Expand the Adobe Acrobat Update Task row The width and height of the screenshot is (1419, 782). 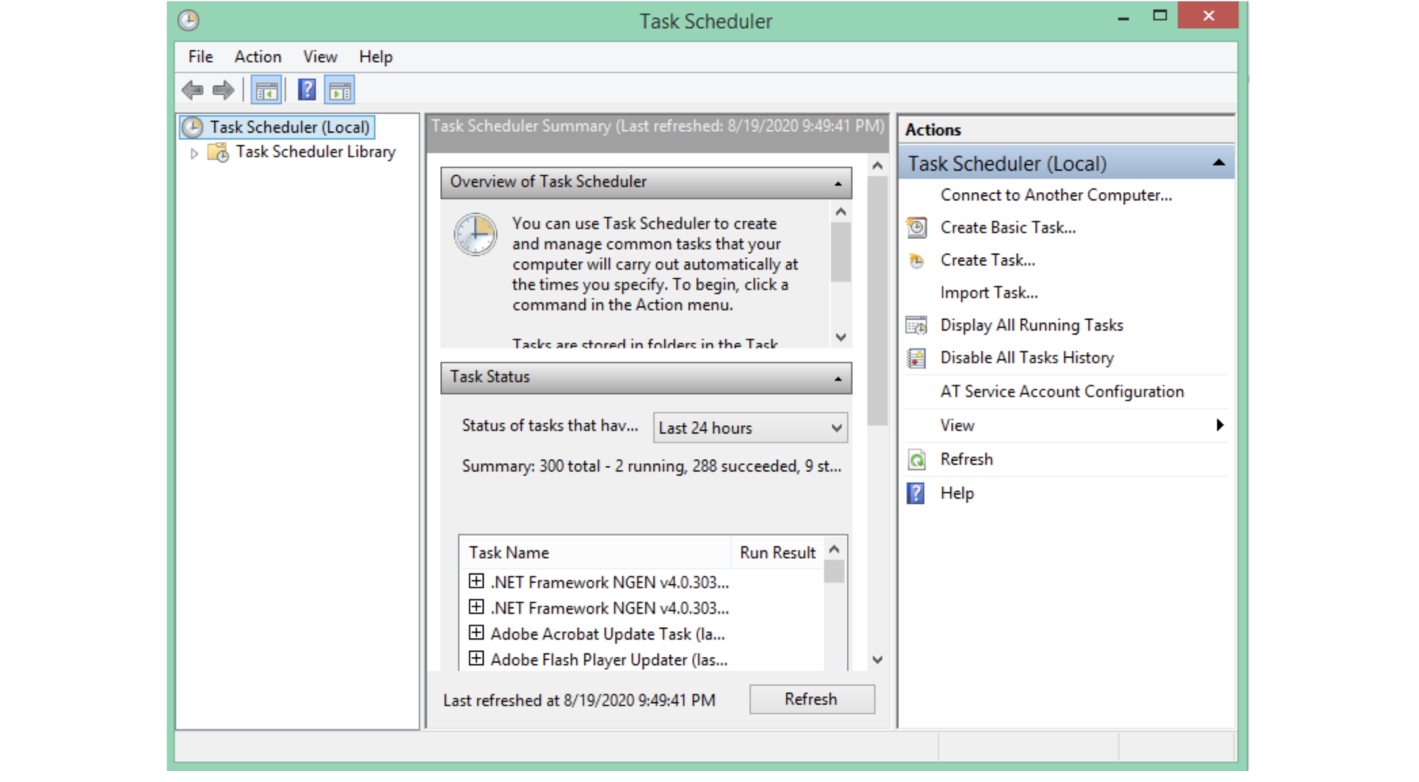pos(476,633)
